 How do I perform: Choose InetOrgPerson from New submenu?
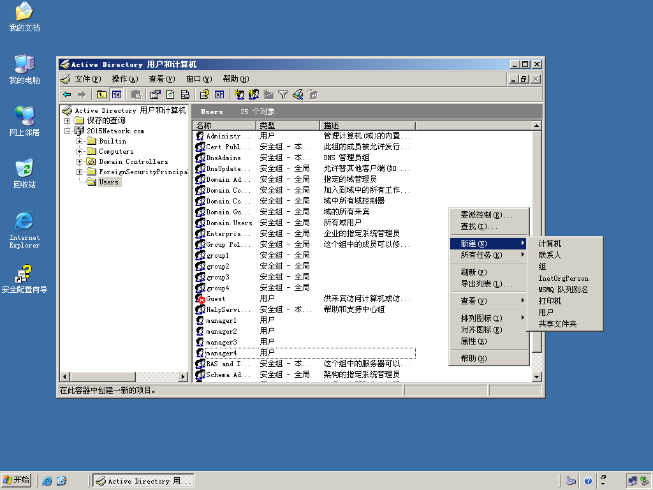pos(564,278)
